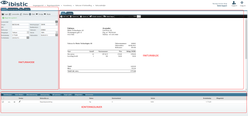This screenshot has width=248, height=116.
Task: Click the KID input field
Action: (x=20, y=27)
